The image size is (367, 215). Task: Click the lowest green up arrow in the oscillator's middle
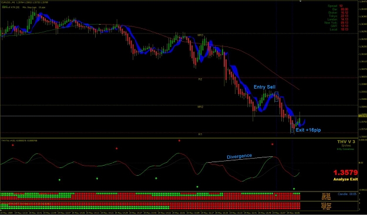tap(197, 187)
